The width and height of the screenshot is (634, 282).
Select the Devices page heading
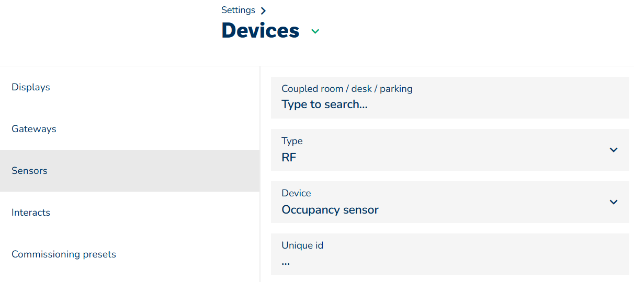pyautogui.click(x=261, y=31)
